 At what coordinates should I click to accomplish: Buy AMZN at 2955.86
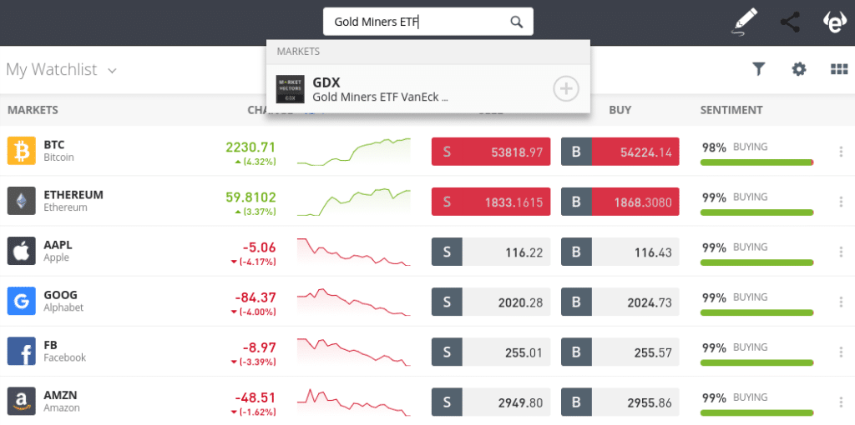coord(620,402)
